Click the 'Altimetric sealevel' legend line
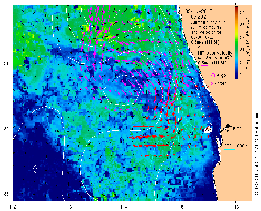 pyautogui.click(x=209, y=22)
